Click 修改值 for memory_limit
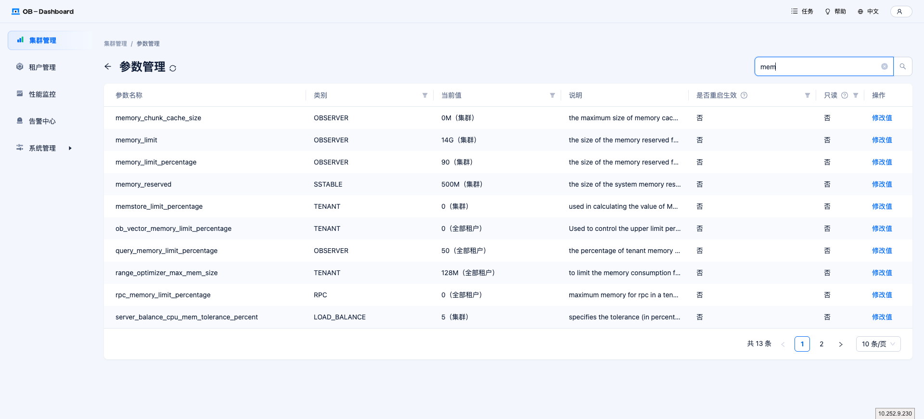 (x=882, y=140)
